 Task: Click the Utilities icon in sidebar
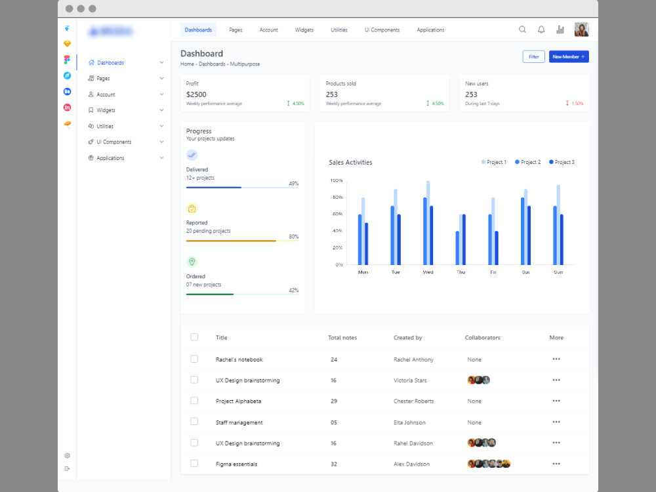click(91, 126)
